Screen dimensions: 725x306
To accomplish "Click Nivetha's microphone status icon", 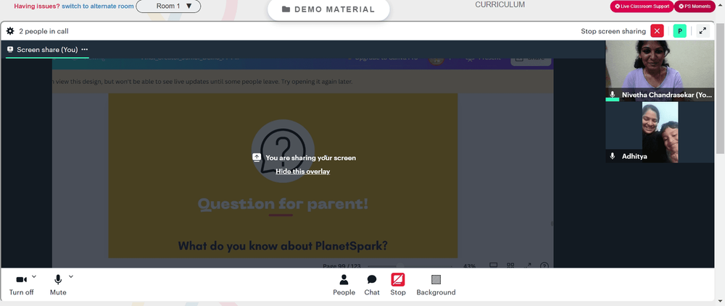I will [x=613, y=94].
